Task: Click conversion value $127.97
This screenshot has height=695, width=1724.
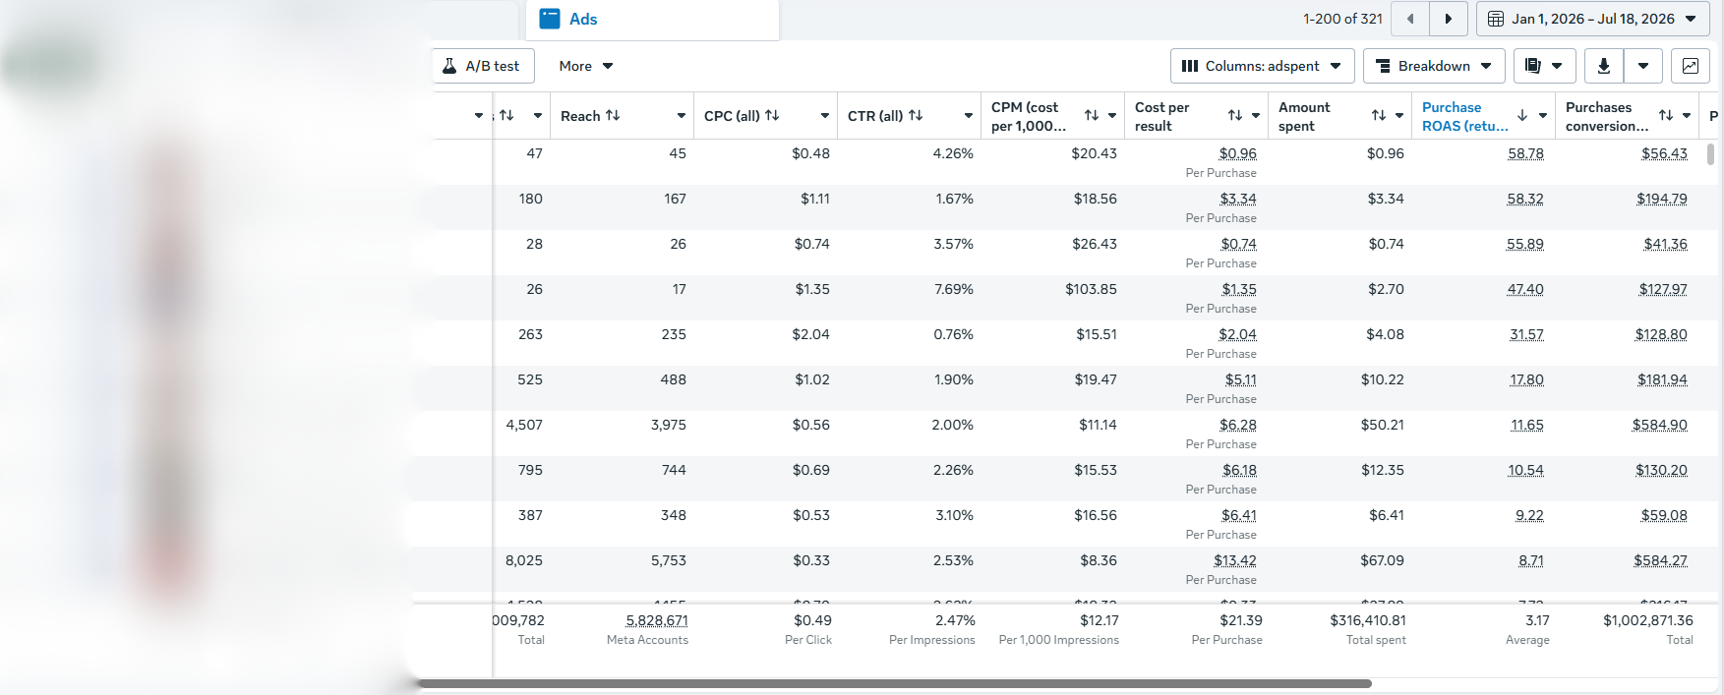Action: 1663,289
